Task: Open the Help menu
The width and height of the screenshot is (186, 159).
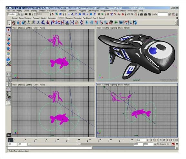Action: coord(141,11)
